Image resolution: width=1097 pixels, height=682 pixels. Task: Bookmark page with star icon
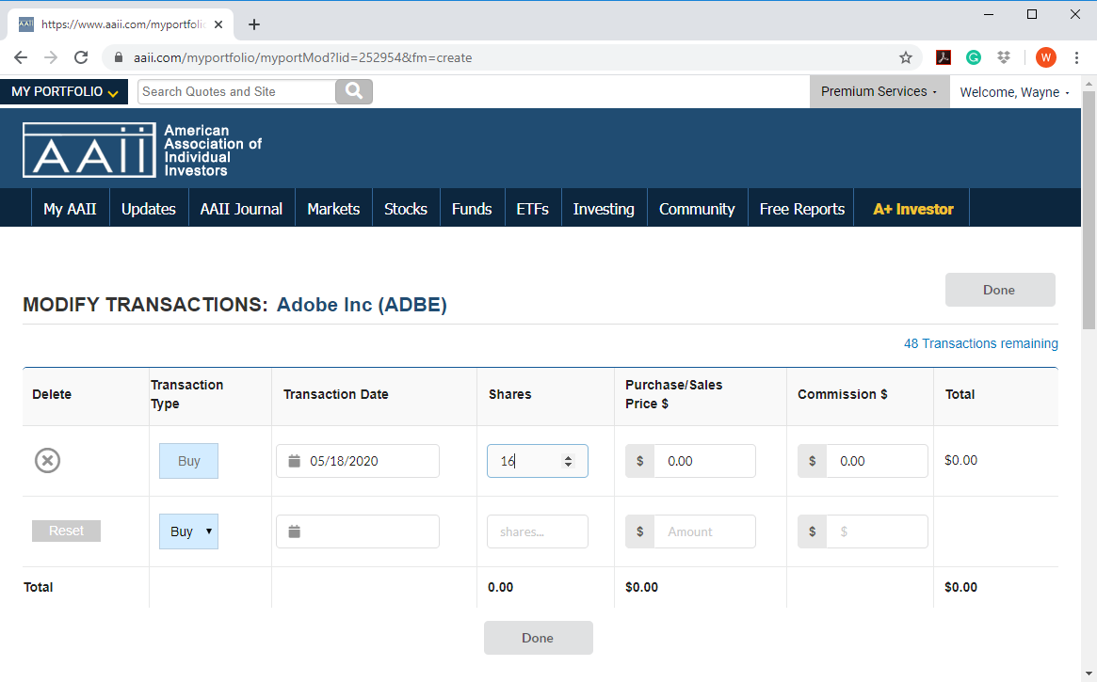(x=905, y=58)
